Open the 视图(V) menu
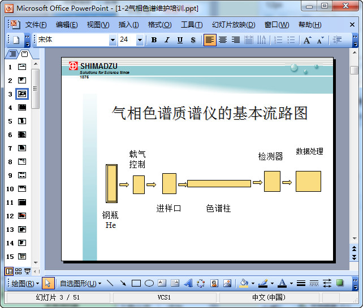The image size is (363, 308). [98, 25]
